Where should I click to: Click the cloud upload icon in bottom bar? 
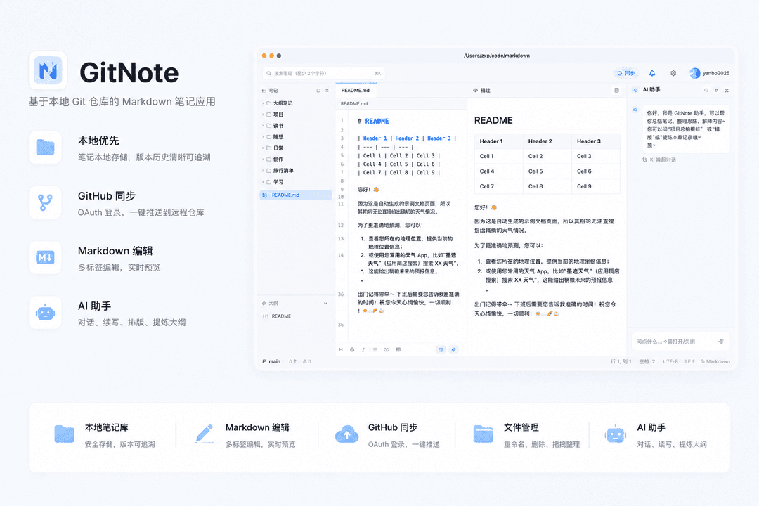346,434
